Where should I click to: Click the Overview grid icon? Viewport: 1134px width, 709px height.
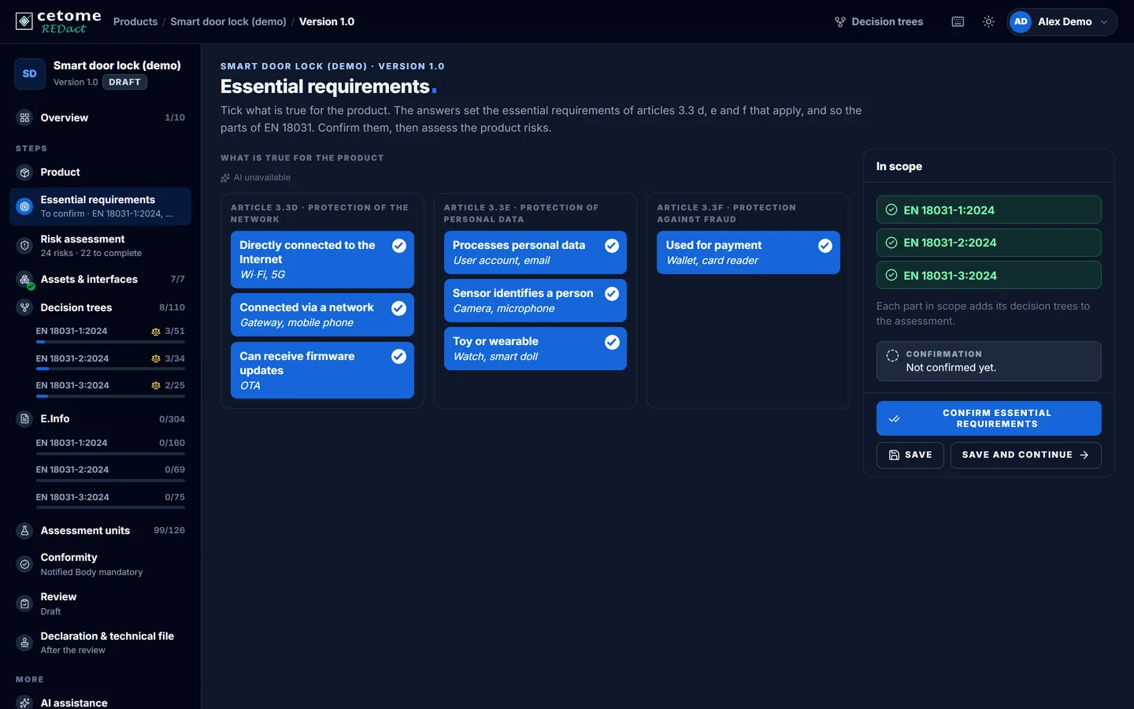[24, 117]
